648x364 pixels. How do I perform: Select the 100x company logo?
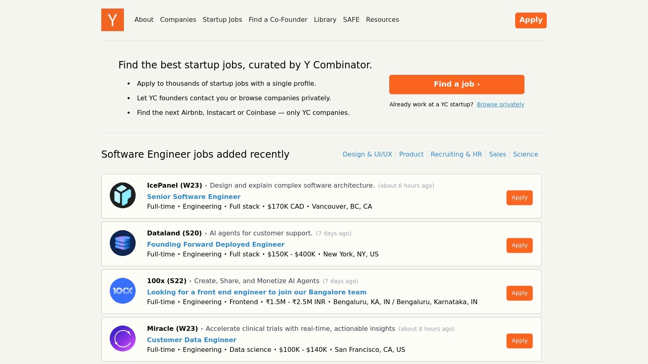point(122,291)
